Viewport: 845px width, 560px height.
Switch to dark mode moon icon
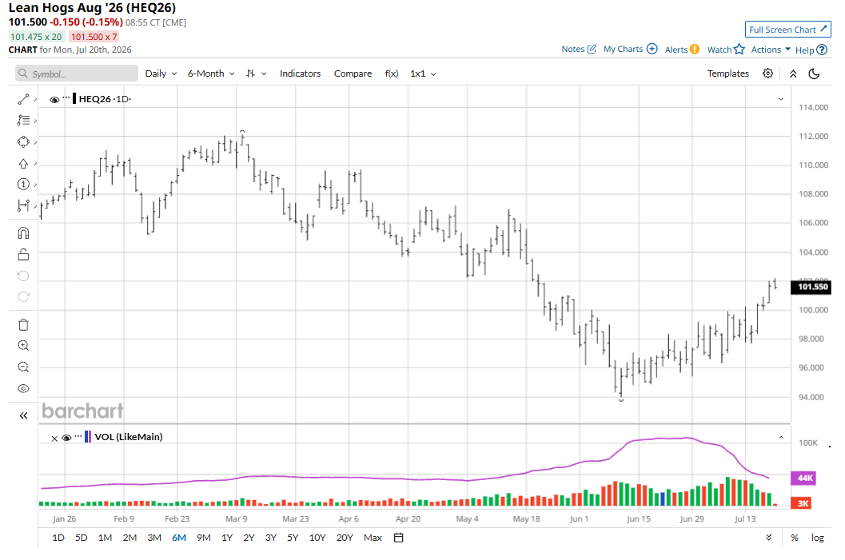(815, 73)
